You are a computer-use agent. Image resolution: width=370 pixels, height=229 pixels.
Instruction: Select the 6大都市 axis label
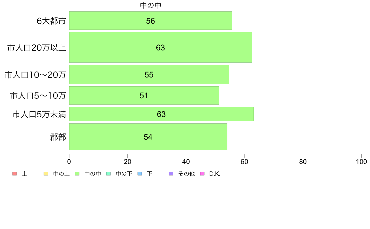[x=51, y=21]
